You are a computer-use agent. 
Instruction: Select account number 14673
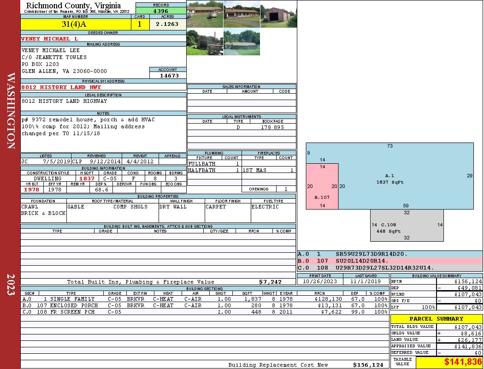tap(169, 75)
